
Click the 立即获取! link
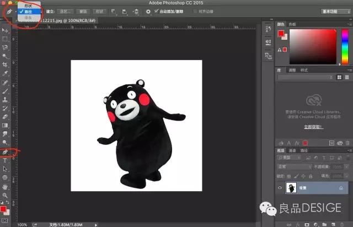pyautogui.click(x=313, y=126)
